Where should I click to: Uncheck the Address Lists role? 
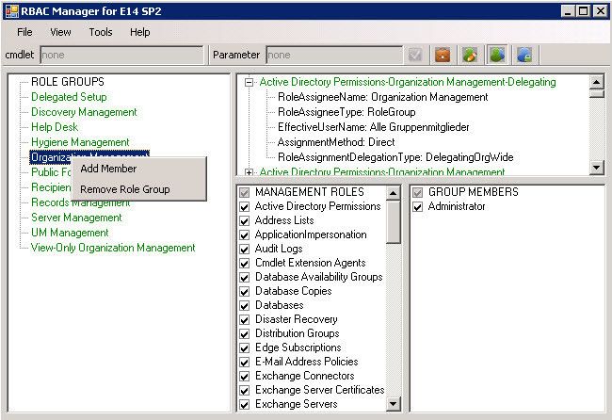245,221
